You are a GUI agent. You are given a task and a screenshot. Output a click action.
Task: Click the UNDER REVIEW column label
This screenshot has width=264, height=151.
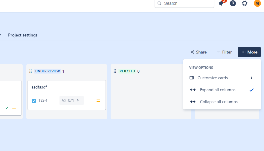48,71
